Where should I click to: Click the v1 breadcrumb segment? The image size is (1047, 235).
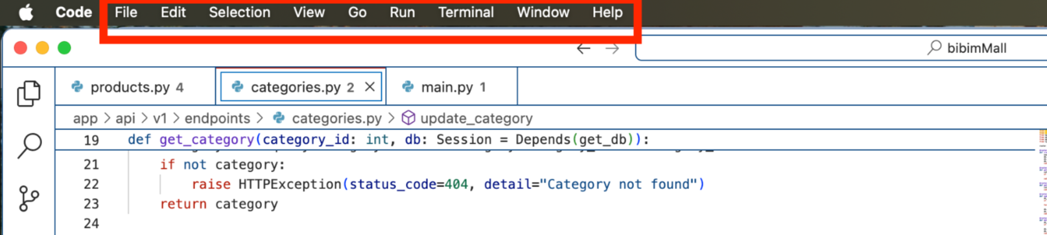coord(159,118)
